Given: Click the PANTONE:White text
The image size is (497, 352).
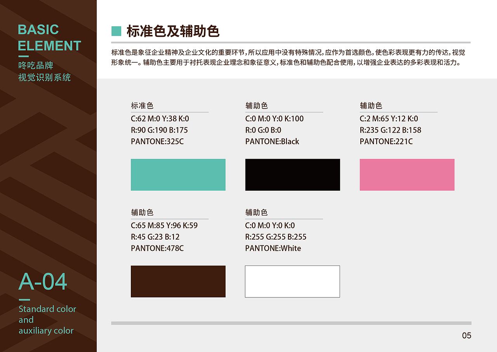Looking at the screenshot, I should coord(273,248).
